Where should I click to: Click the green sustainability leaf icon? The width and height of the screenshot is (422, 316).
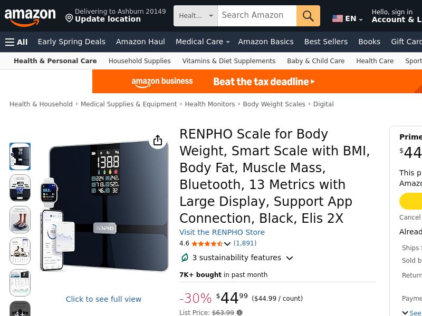185,258
